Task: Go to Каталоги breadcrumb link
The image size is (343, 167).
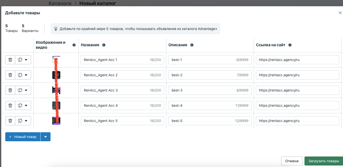Action: tap(60, 3)
